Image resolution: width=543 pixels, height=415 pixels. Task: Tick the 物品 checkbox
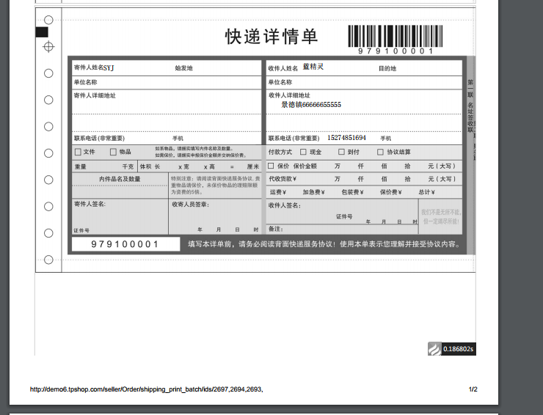113,153
